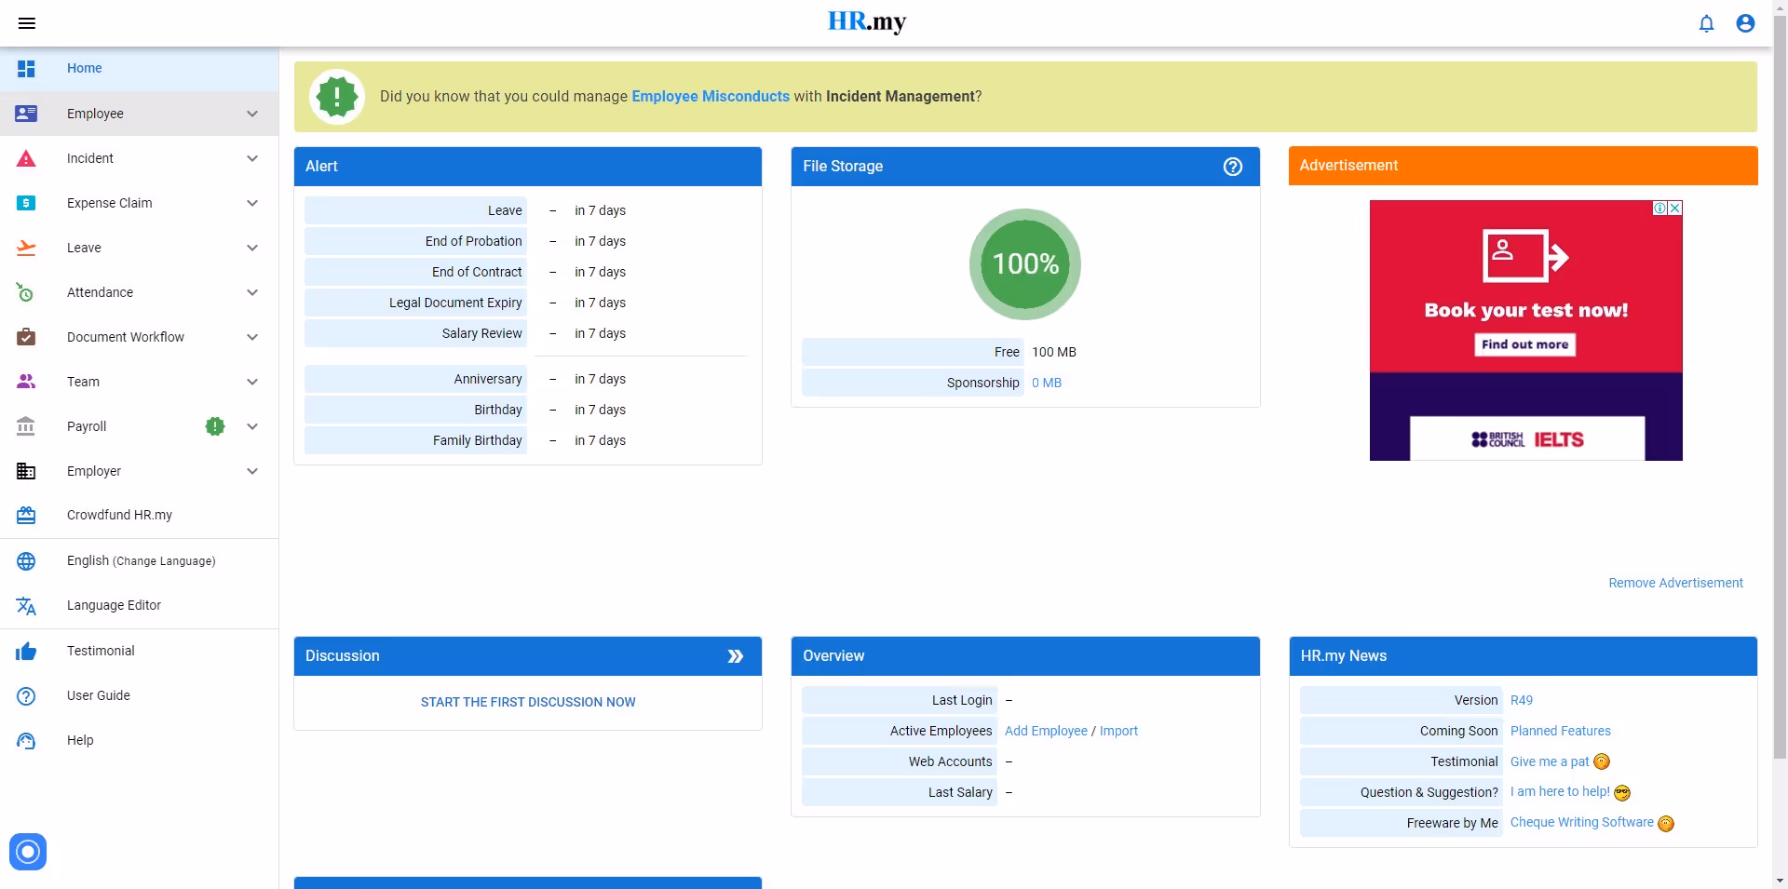Click the Home dashboard icon

tap(26, 69)
